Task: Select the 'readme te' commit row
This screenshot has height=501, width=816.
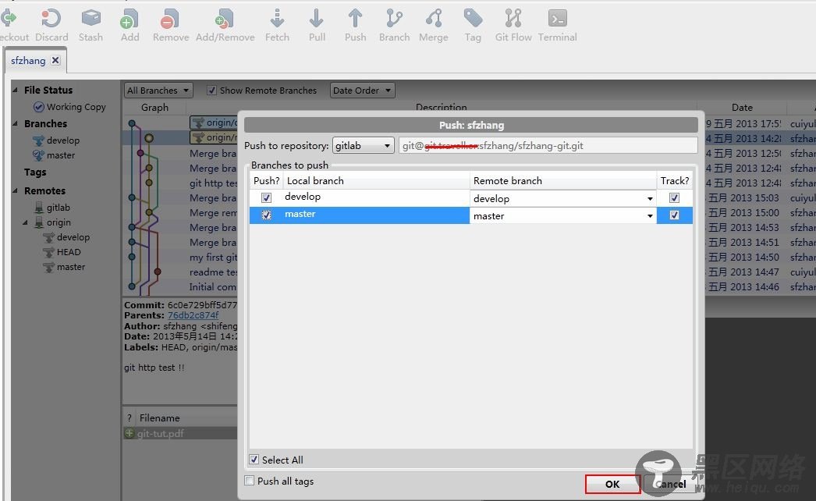Action: (x=213, y=272)
